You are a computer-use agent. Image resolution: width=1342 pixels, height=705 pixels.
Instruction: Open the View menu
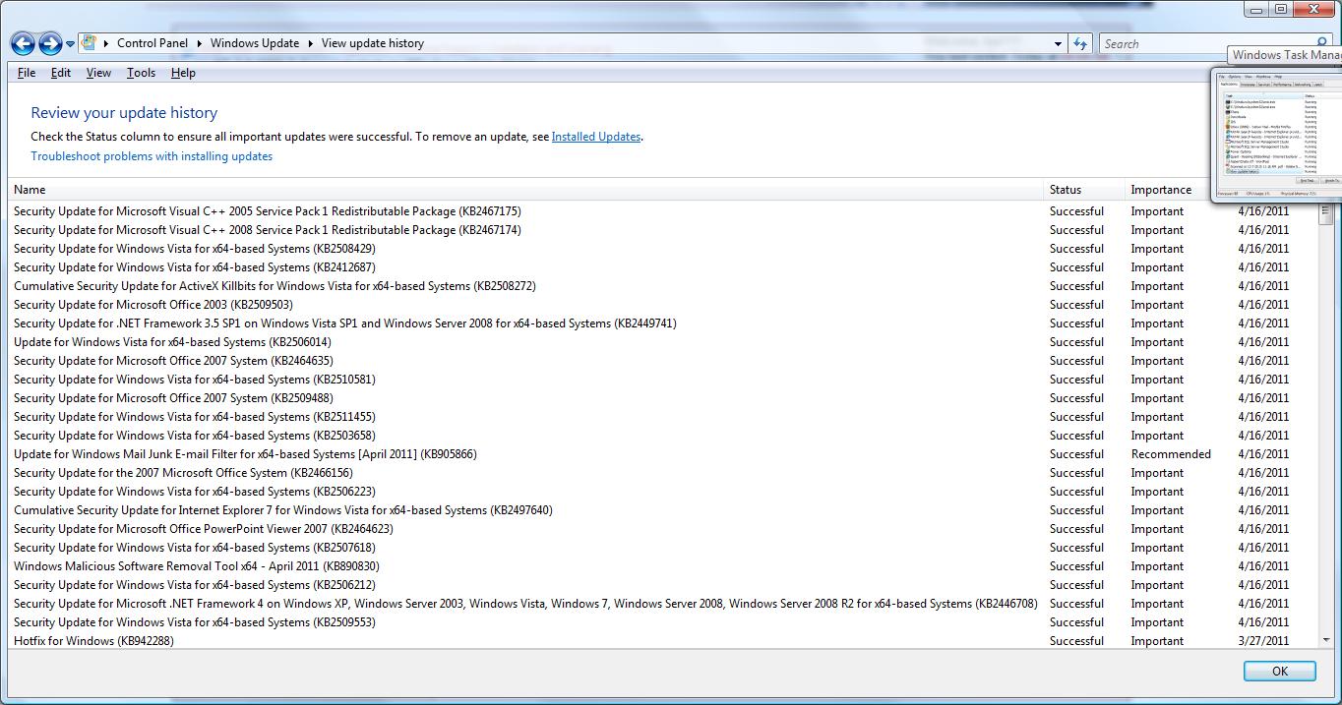(x=98, y=73)
